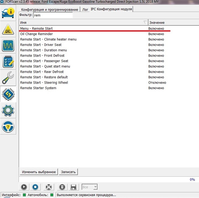Click status text Выполняется сервисная процедура

click(x=86, y=195)
